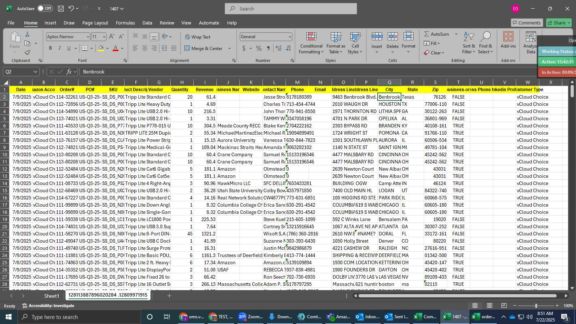
Task: Align text to the right
Action: tap(154, 48)
